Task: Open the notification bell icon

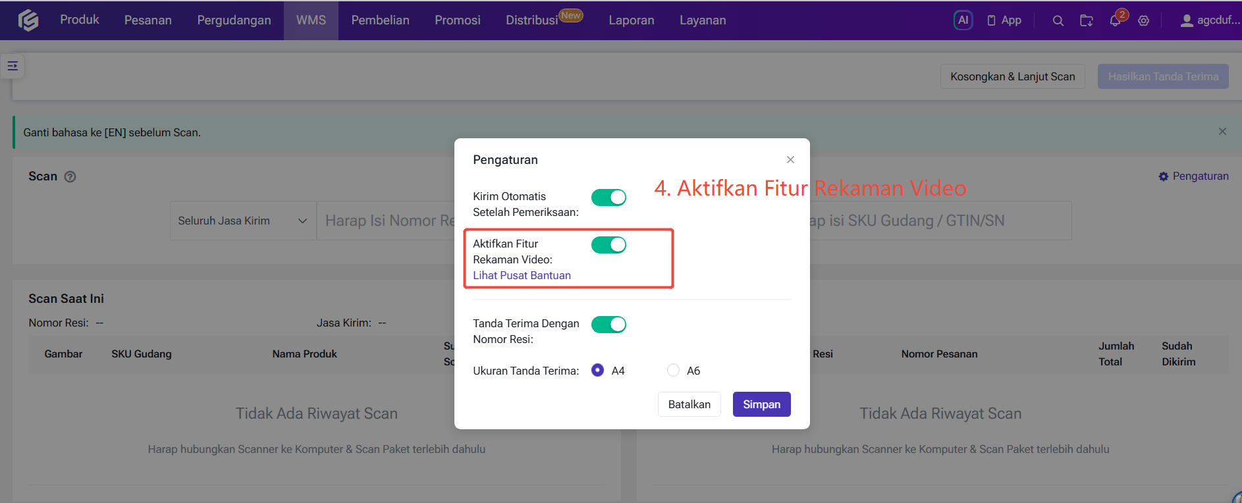Action: [x=1115, y=21]
